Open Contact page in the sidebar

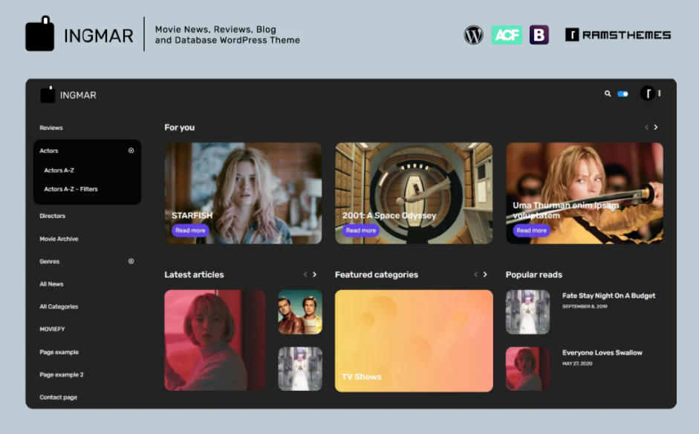59,398
